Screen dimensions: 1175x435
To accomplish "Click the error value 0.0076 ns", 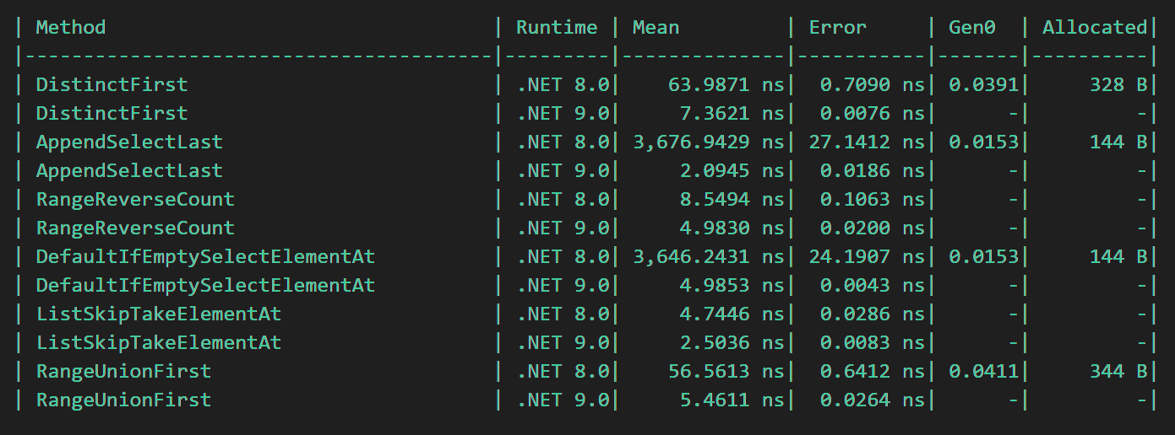I will (873, 113).
